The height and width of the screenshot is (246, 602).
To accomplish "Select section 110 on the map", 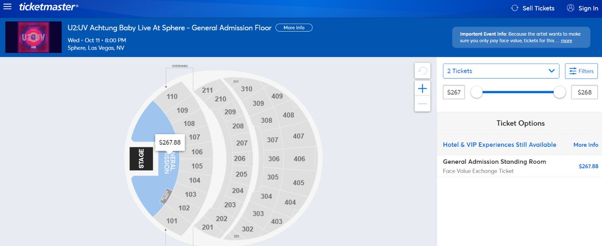I will pyautogui.click(x=172, y=97).
